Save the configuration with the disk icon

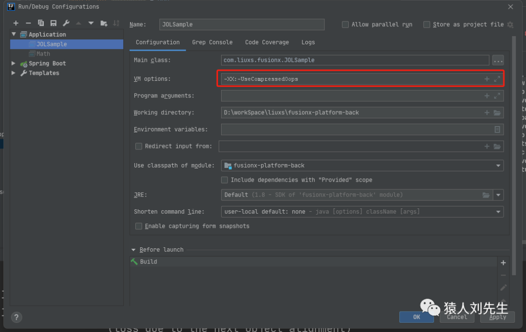(x=54, y=23)
